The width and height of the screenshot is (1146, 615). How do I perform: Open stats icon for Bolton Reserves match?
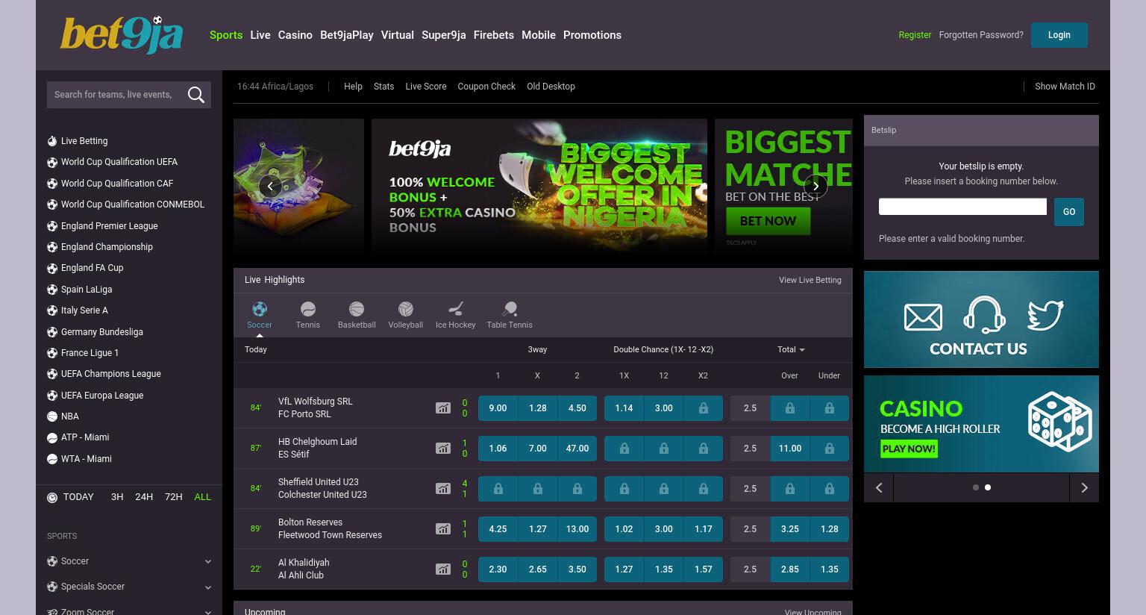click(x=443, y=529)
